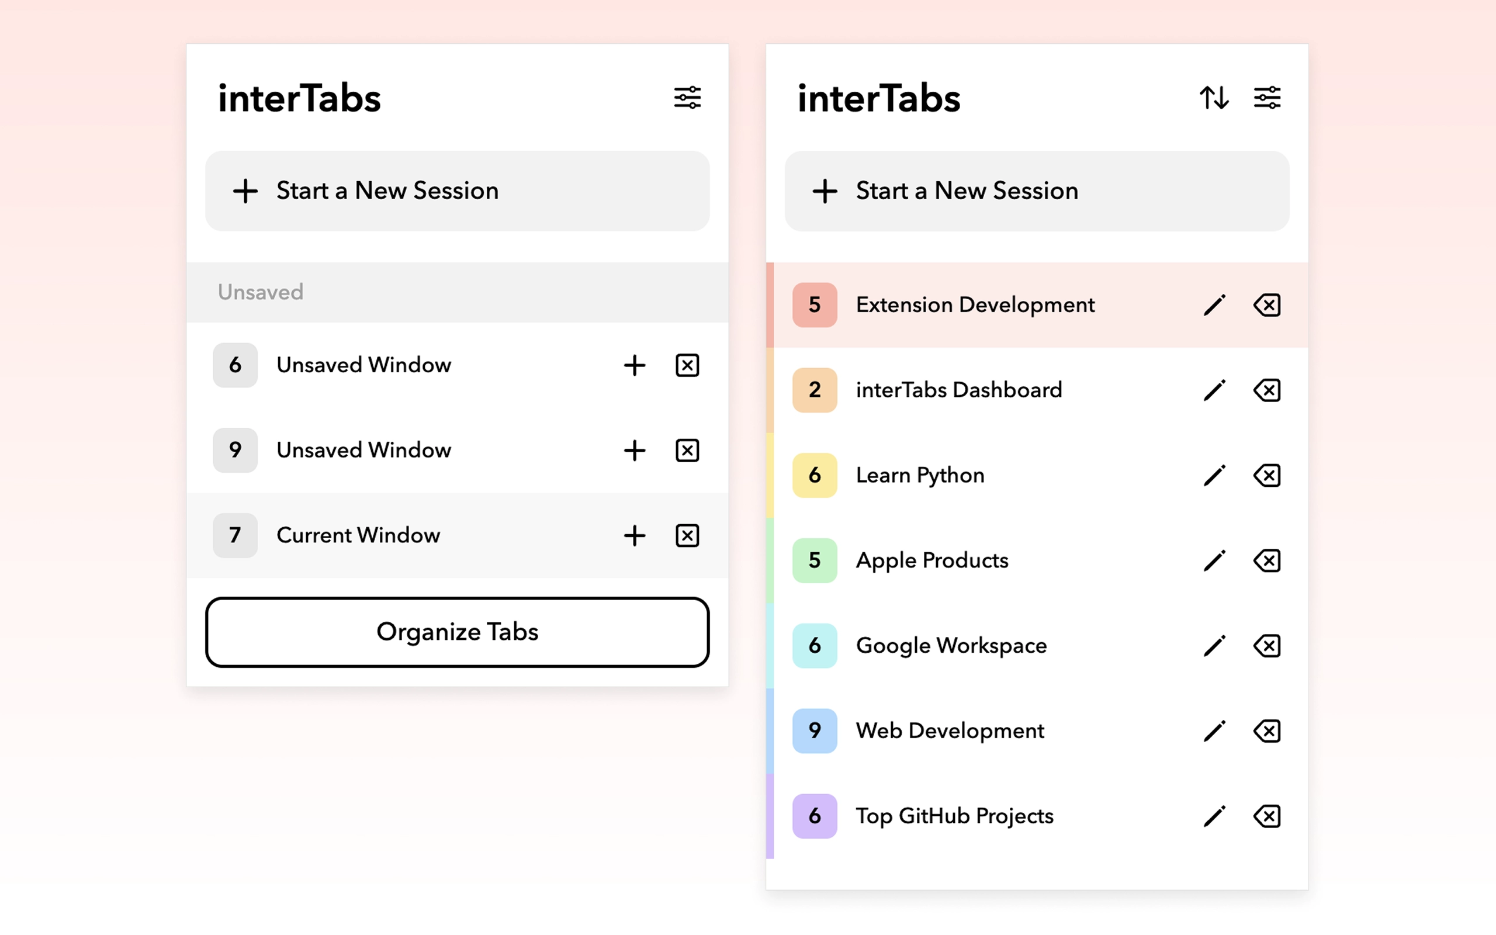Open settings sliders icon in right panel
1496x935 pixels.
(x=1267, y=98)
